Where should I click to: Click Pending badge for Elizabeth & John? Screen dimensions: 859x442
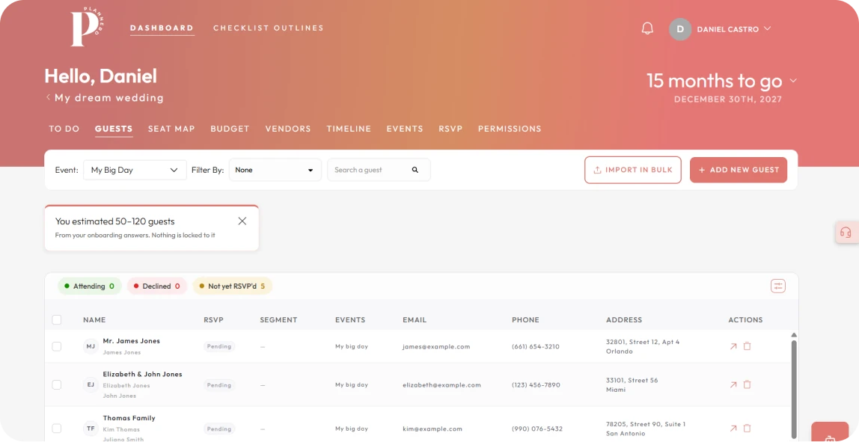(x=219, y=384)
